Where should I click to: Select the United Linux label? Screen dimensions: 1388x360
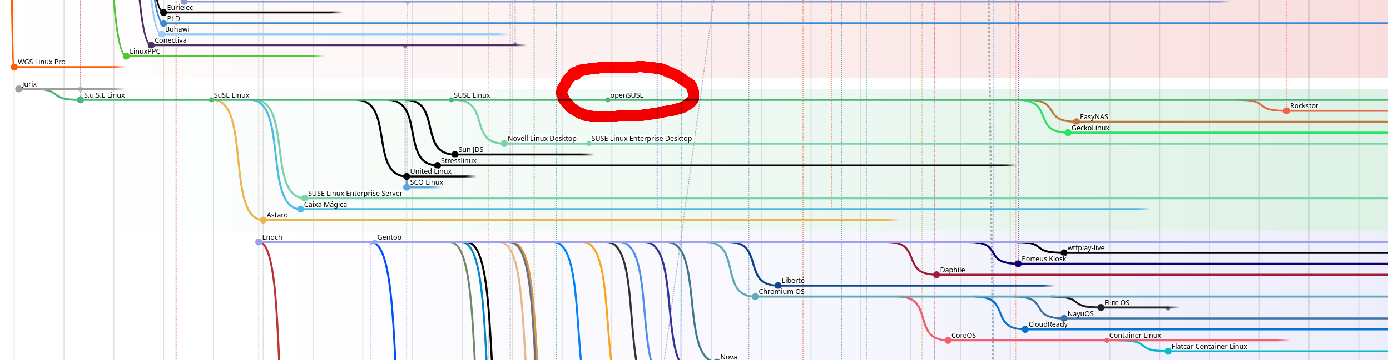430,171
